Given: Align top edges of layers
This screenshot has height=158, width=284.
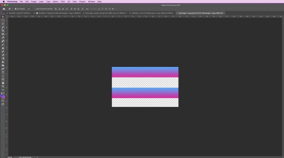Looking at the screenshot, I should (72, 9).
